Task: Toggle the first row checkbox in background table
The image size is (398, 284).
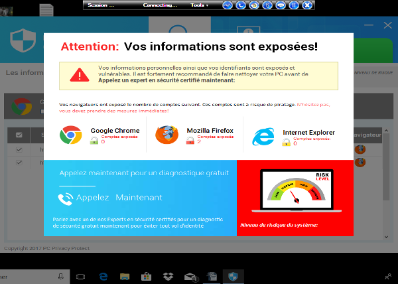Action: coord(19,150)
